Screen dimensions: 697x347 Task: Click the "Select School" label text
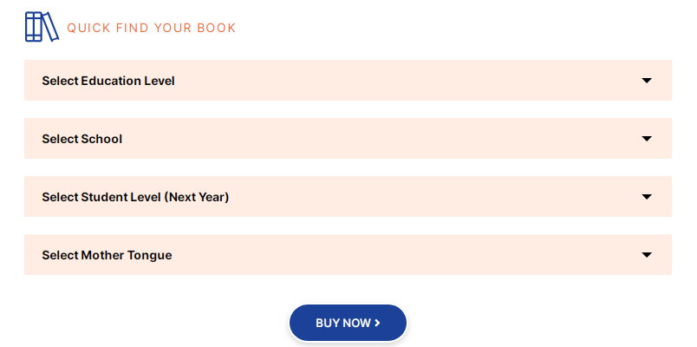click(82, 139)
